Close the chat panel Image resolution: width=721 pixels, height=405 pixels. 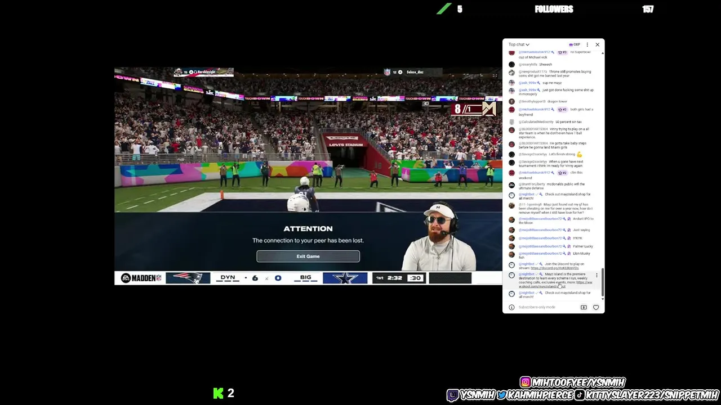[597, 44]
